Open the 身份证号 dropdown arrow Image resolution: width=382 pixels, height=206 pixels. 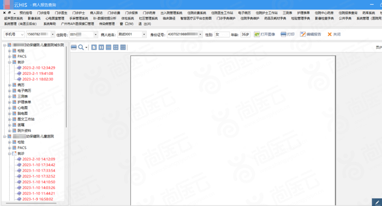(x=200, y=34)
